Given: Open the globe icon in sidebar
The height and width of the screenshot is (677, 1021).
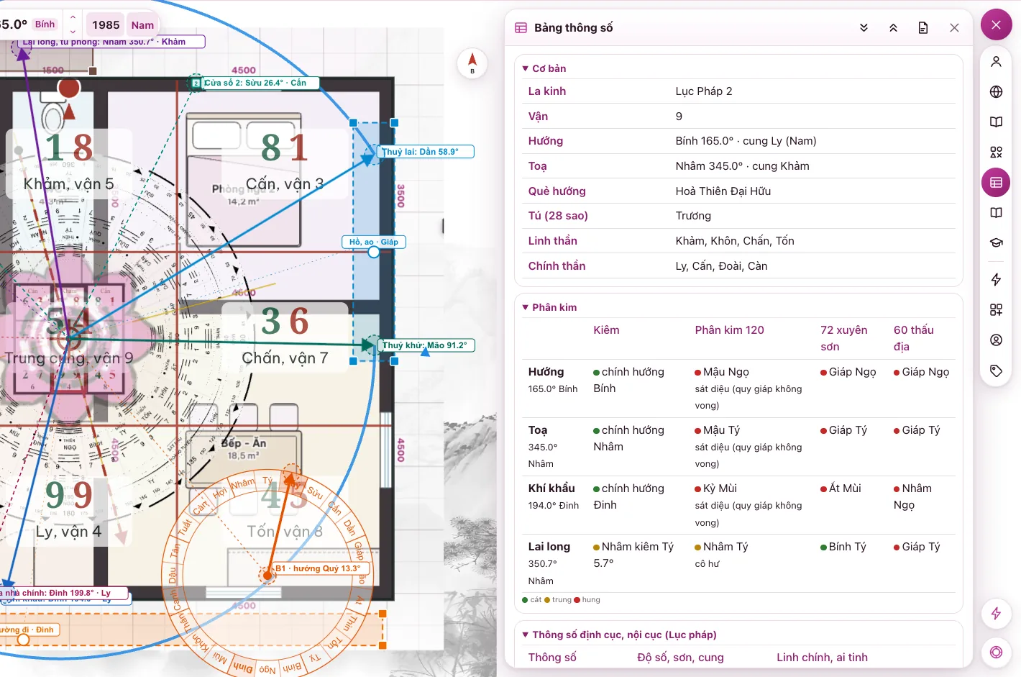Looking at the screenshot, I should 996,92.
